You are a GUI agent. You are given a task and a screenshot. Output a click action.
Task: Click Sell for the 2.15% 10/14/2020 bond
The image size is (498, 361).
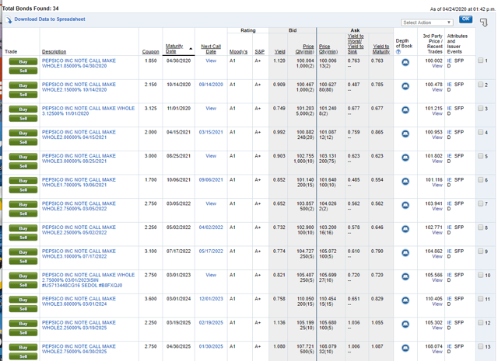(x=23, y=94)
